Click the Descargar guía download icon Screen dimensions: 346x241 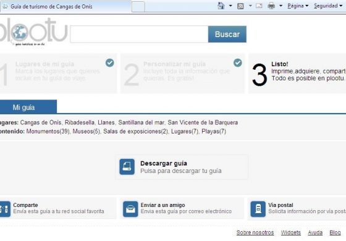point(127,167)
